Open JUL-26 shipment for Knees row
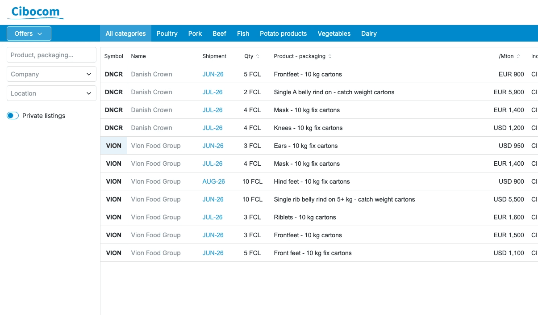 point(213,128)
